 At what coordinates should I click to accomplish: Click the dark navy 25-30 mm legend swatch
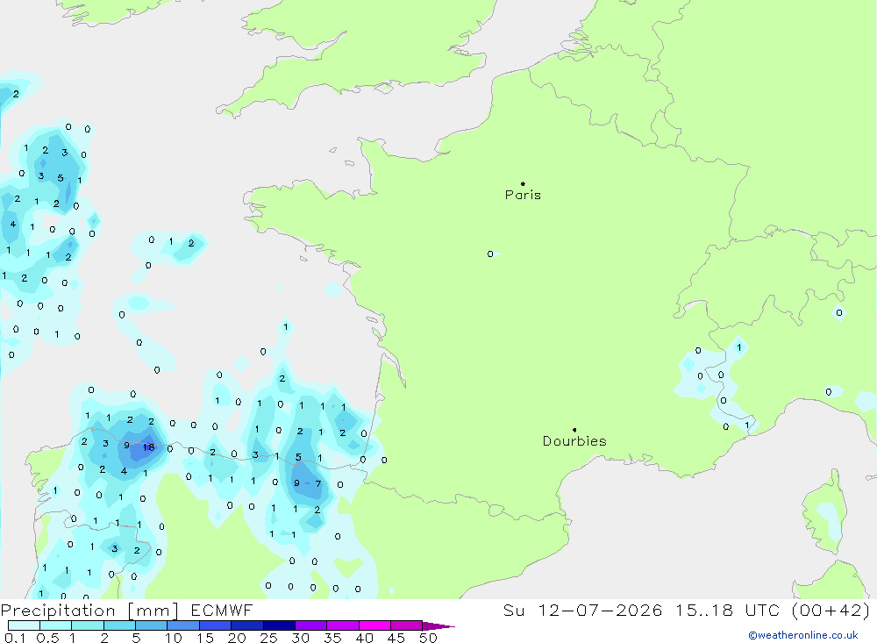279,625
